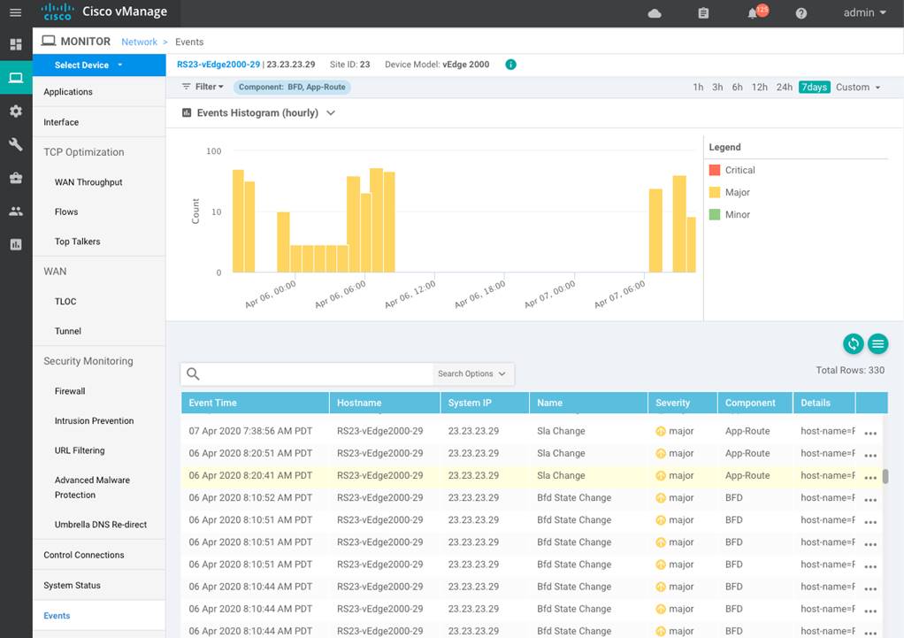Open the Custom time range dropdown

[x=858, y=88]
